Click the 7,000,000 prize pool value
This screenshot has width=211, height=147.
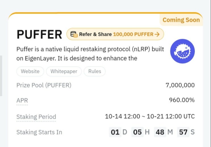pos(180,85)
